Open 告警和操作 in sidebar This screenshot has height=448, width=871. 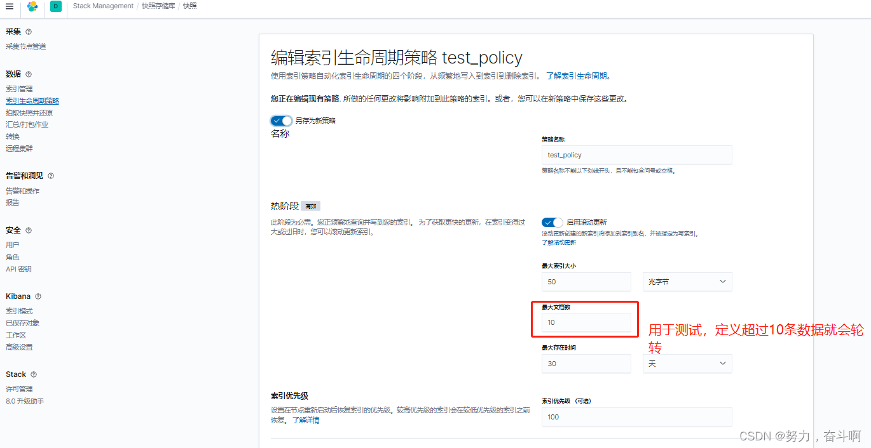pos(22,191)
